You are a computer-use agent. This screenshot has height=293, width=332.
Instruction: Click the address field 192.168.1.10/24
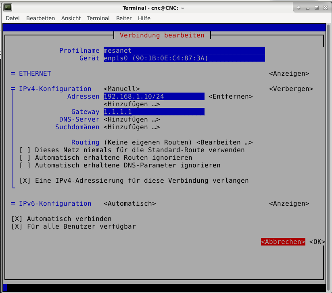[x=154, y=96]
